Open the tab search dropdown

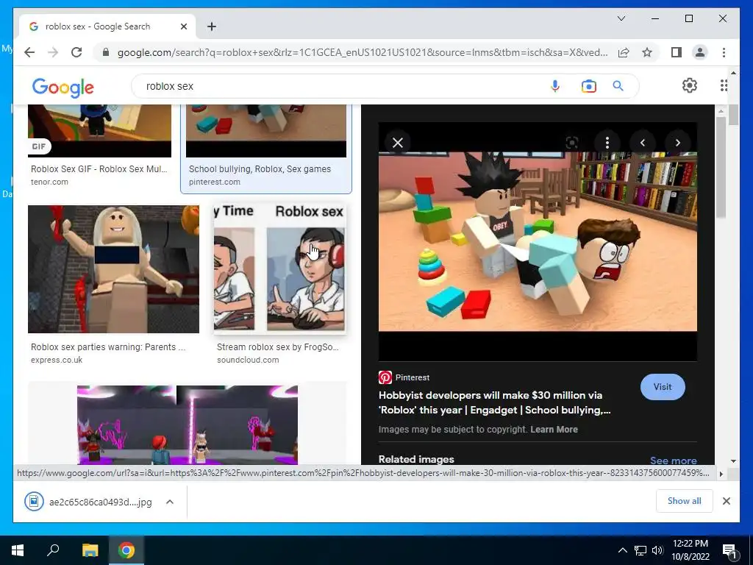(621, 18)
